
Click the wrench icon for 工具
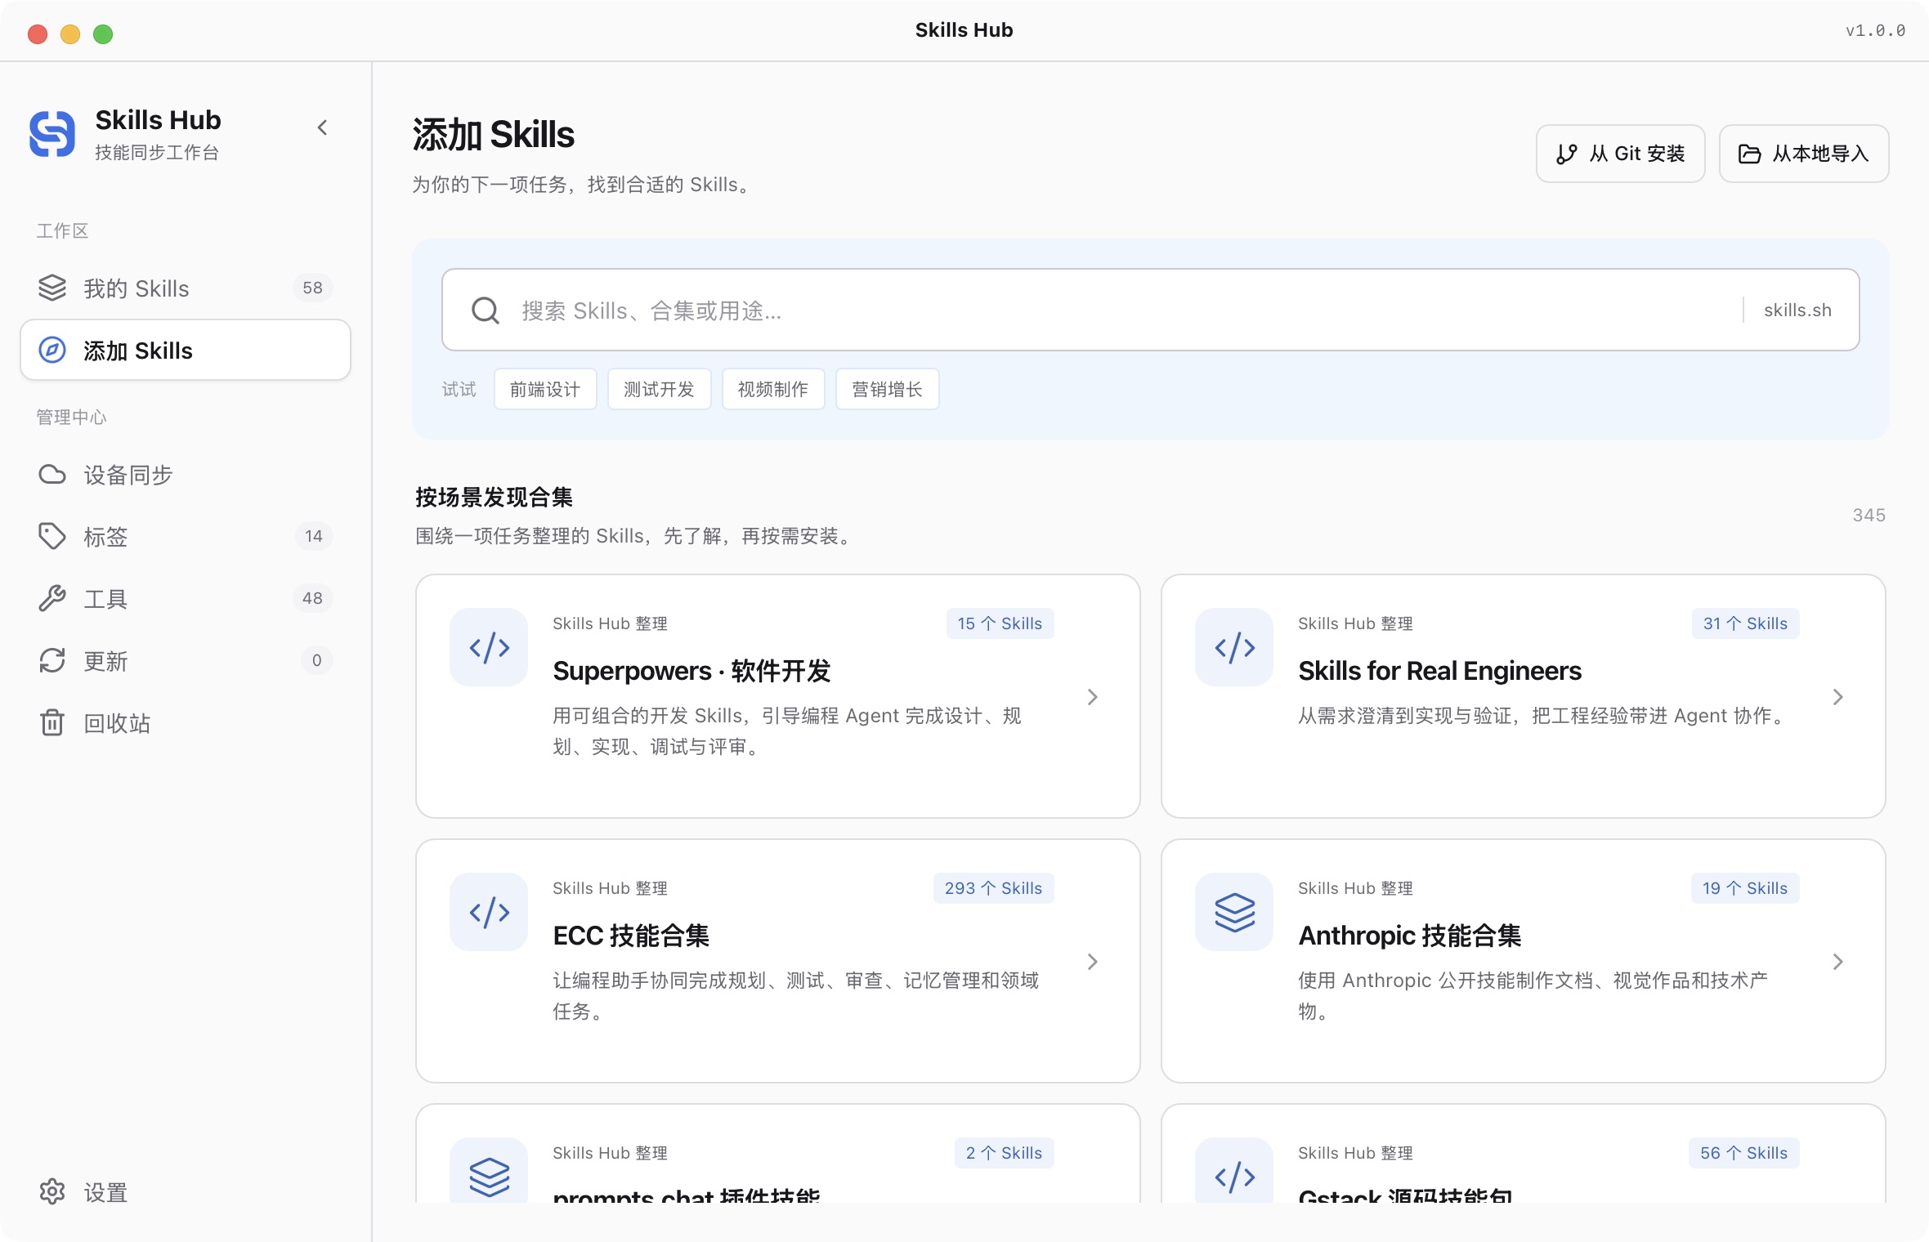(x=52, y=598)
